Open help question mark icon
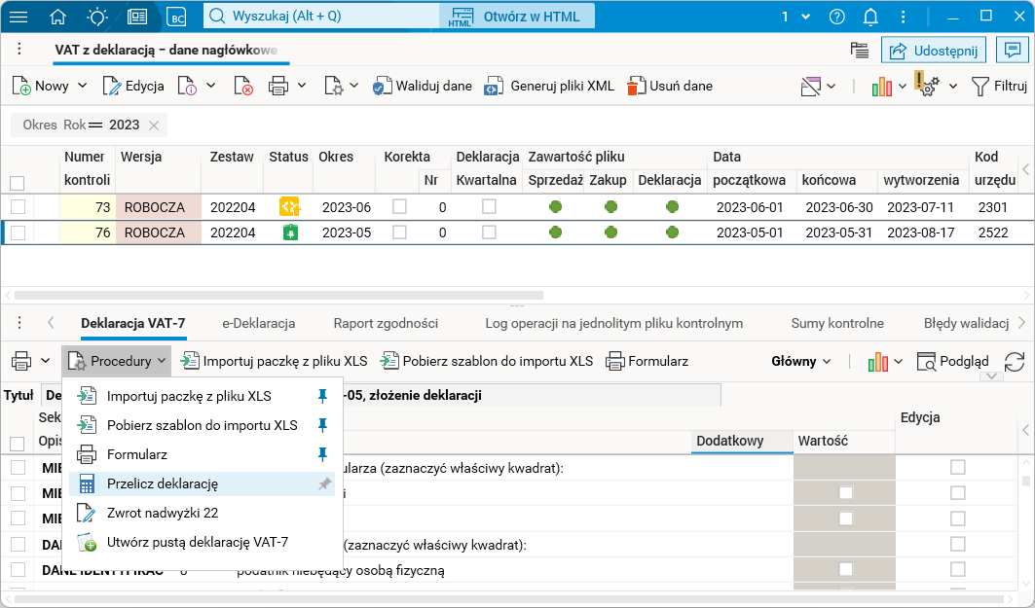 (837, 17)
